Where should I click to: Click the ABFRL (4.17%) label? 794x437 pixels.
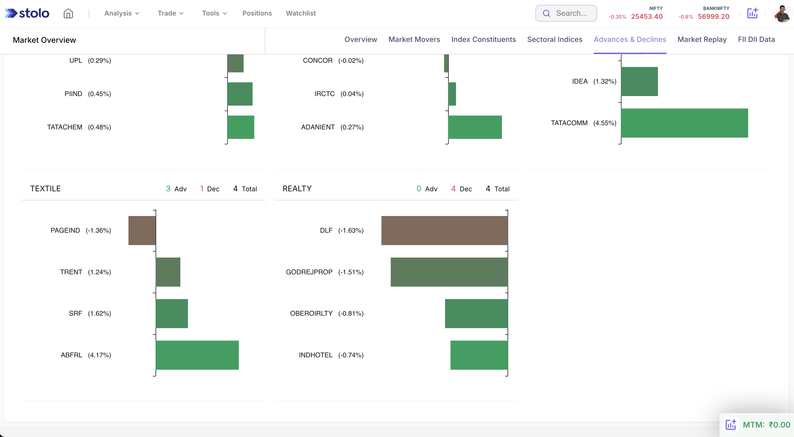86,355
